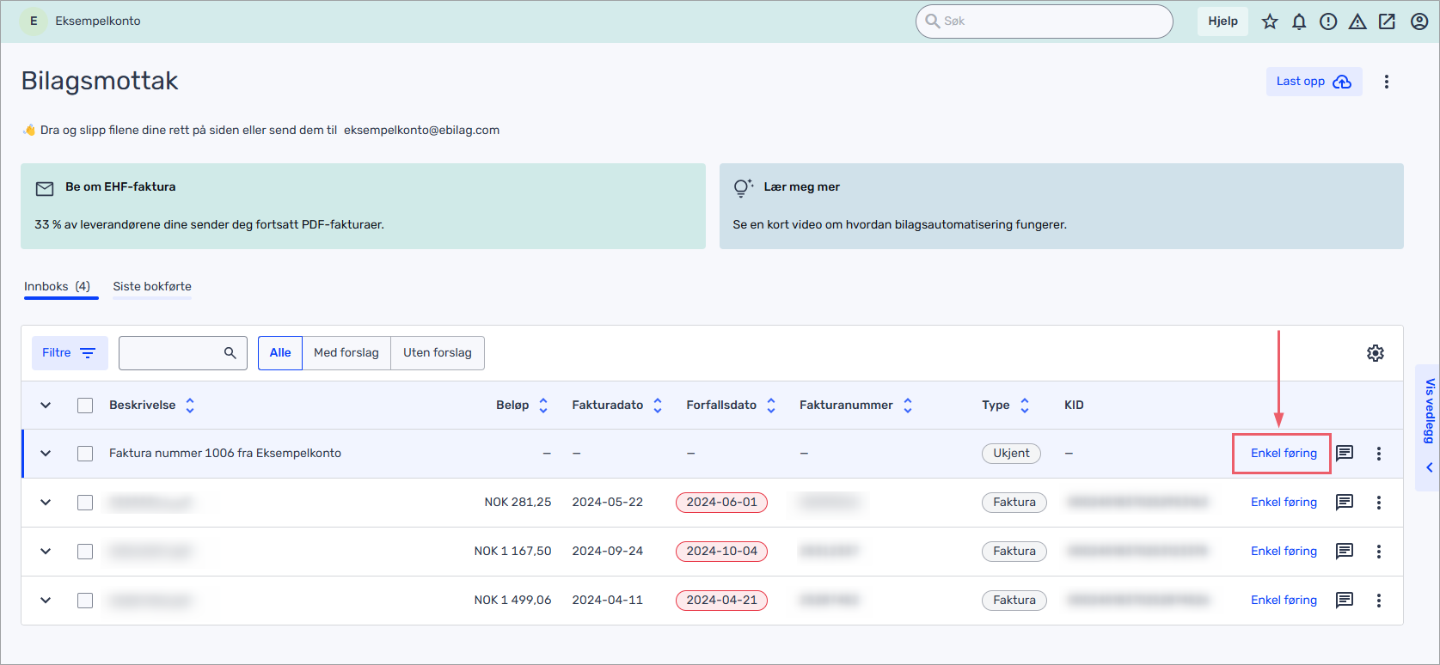Open comments for Faktura nummer 1006 row
1440x665 pixels.
(1345, 453)
